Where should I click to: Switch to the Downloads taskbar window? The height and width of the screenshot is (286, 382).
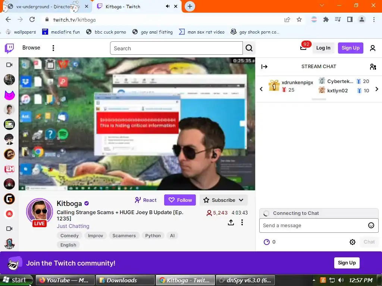(x=125, y=280)
